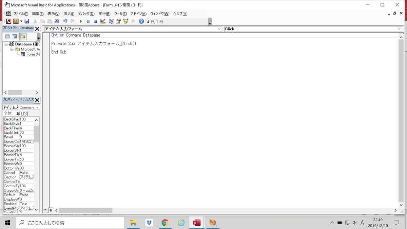Open the ヘルプ(H) menu
The width and height of the screenshot is (407, 229).
click(x=180, y=14)
